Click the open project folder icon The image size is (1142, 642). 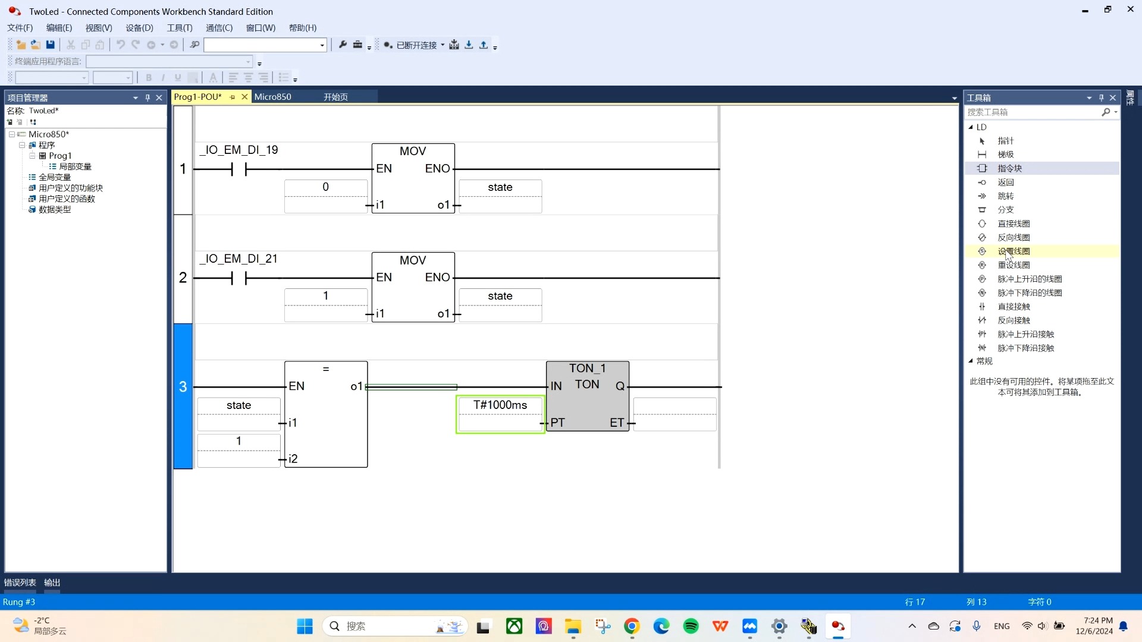point(36,45)
